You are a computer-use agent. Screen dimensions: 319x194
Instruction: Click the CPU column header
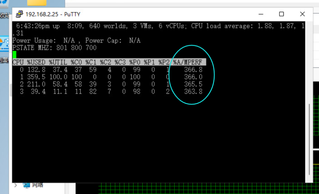pyautogui.click(x=18, y=62)
